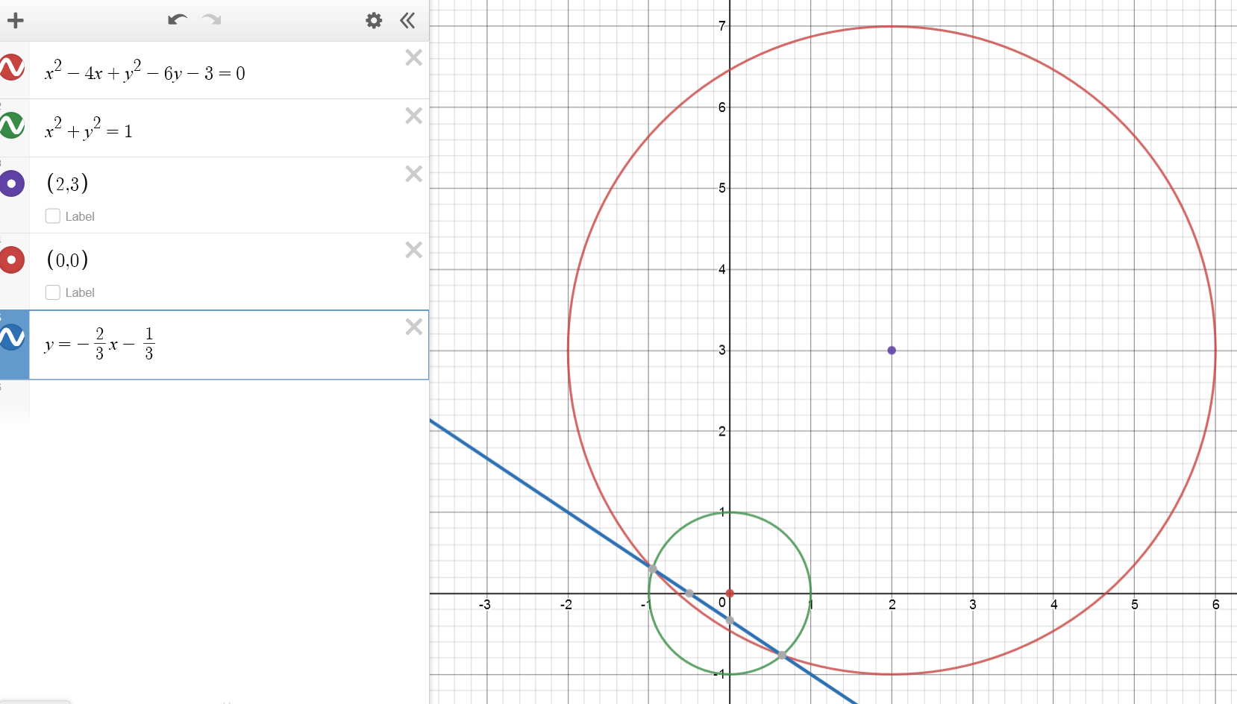Delete the x² − 4x + y² − 6y − 3 = 0 expression
Image resolution: width=1237 pixels, height=704 pixels.
pos(414,57)
